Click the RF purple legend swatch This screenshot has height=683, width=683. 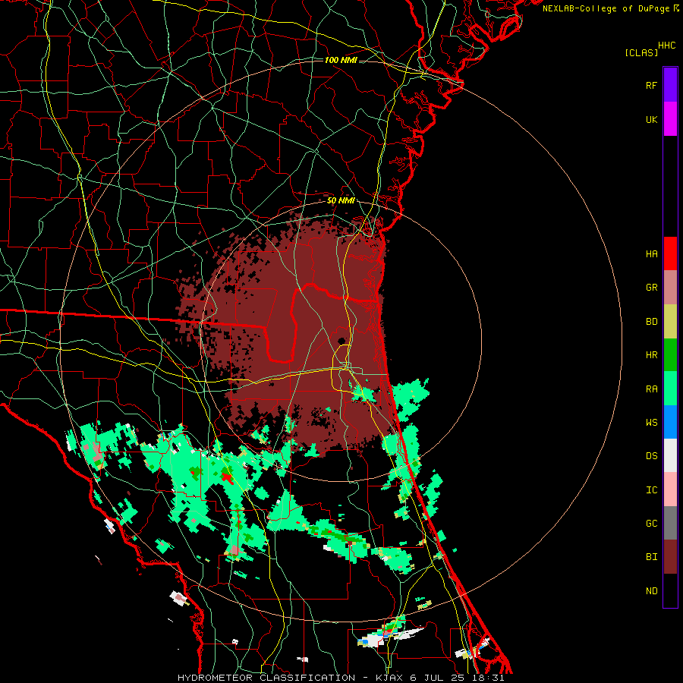670,85
